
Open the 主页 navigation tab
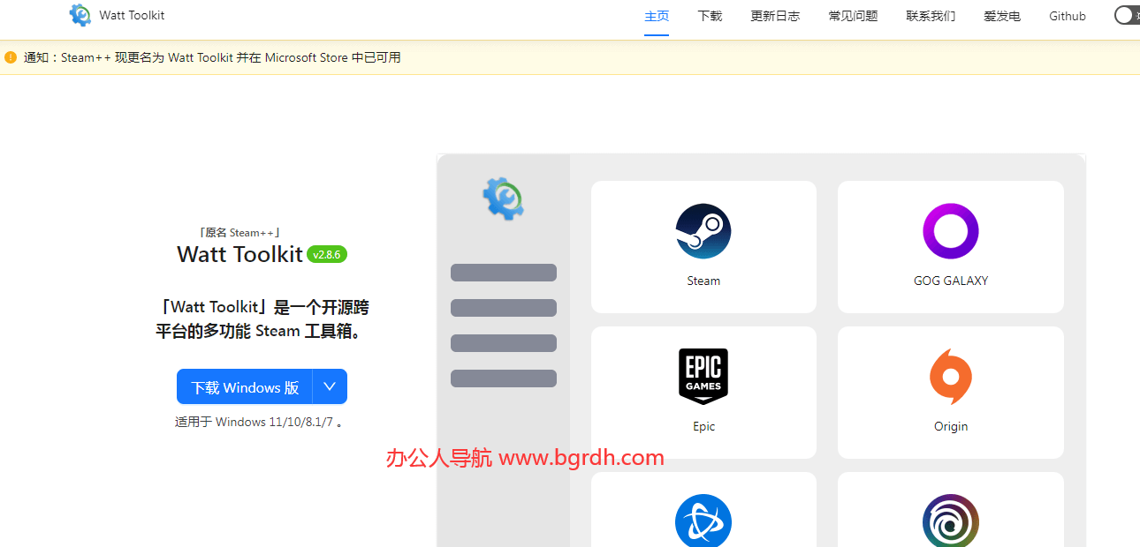[657, 15]
